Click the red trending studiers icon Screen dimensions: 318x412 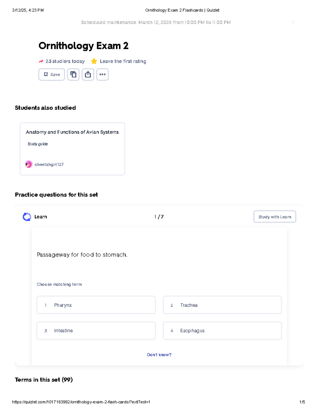coord(41,61)
